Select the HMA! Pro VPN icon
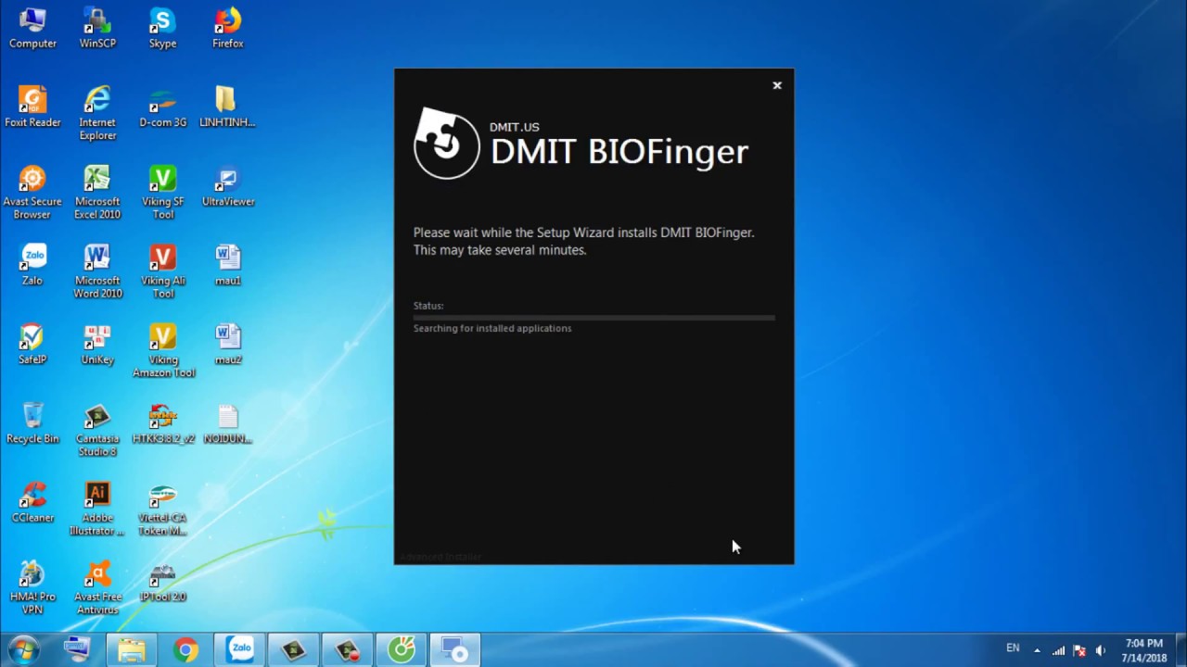Screen dimensions: 1187x667 pyautogui.click(x=32, y=586)
